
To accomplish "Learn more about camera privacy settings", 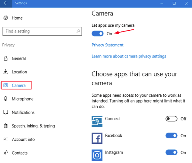I will 129,56.
